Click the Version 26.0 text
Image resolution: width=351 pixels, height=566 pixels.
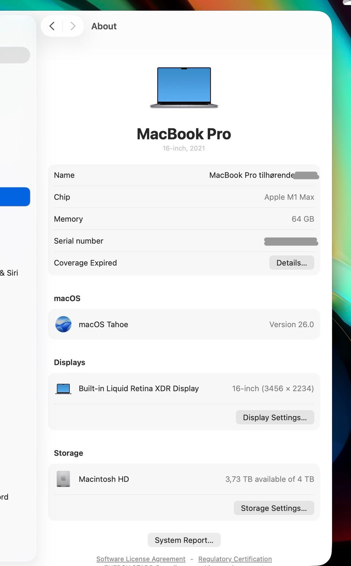[291, 324]
